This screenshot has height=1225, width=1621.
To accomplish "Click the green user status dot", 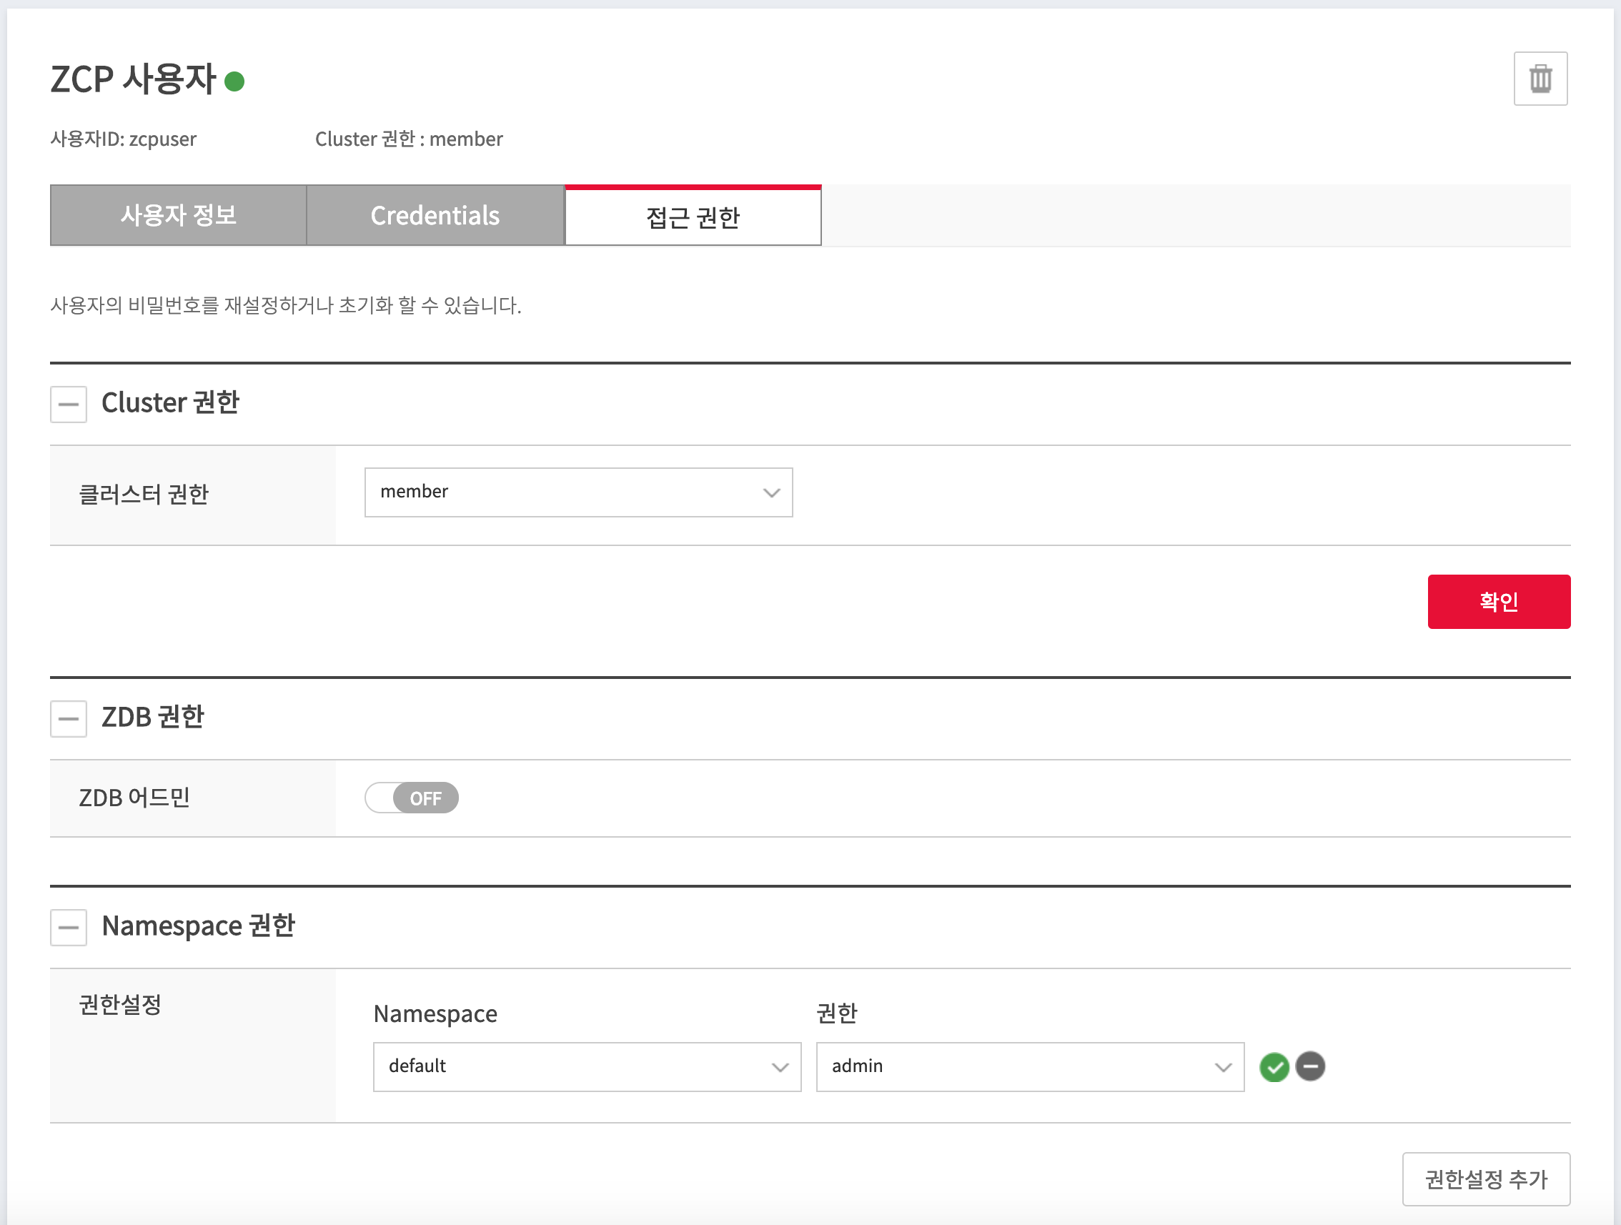I will (x=234, y=81).
